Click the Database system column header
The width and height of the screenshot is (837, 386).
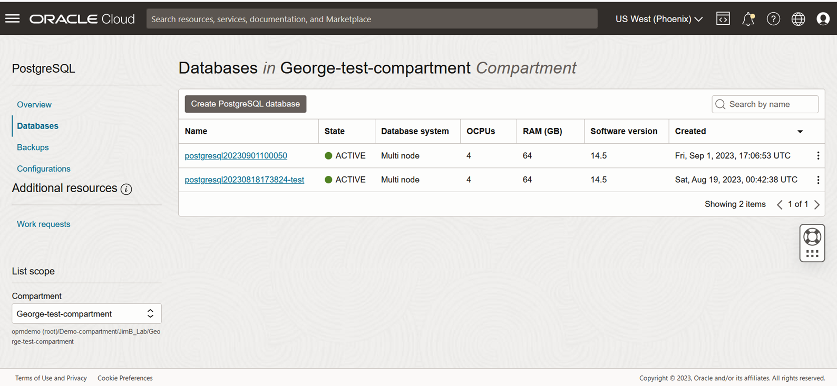415,131
